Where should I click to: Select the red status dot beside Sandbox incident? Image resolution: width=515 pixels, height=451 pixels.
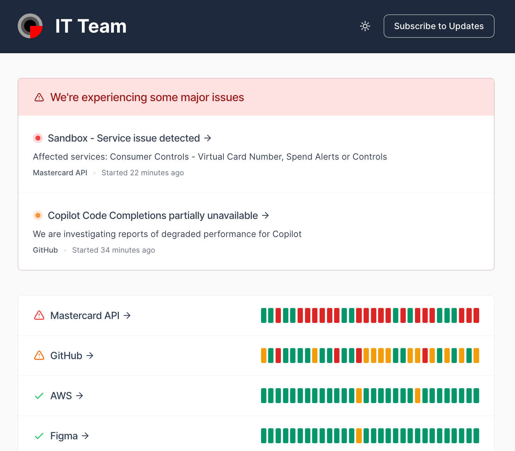[38, 138]
